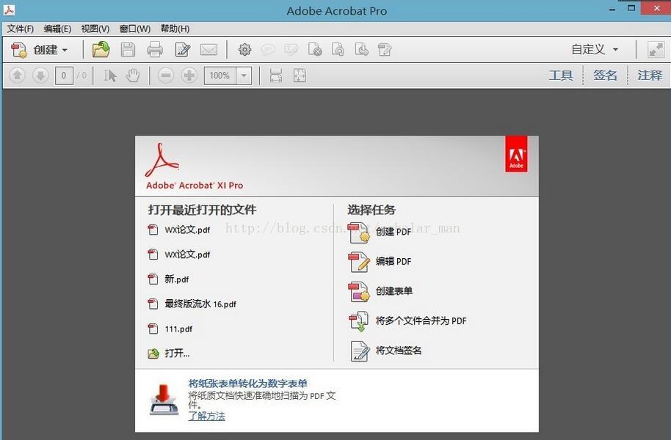Click the Rotate page icon

[338, 50]
